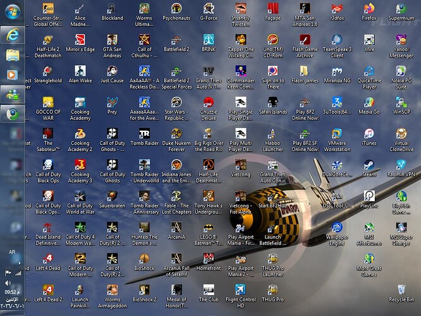
Task: Open the network signal tray icon
Action: click(x=18, y=274)
